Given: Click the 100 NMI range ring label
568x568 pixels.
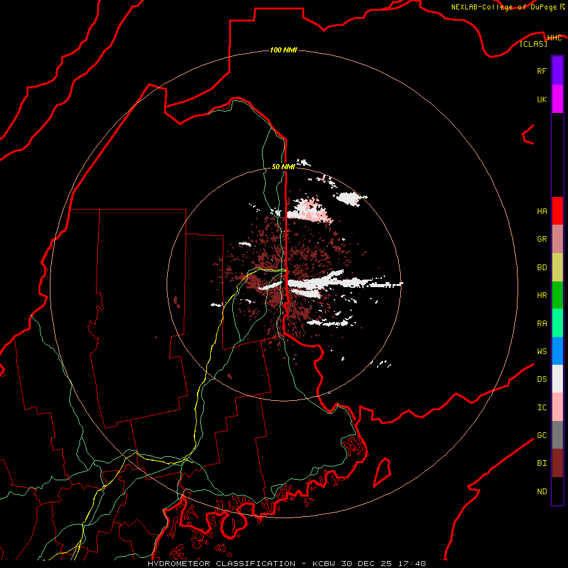Looking at the screenshot, I should [283, 50].
